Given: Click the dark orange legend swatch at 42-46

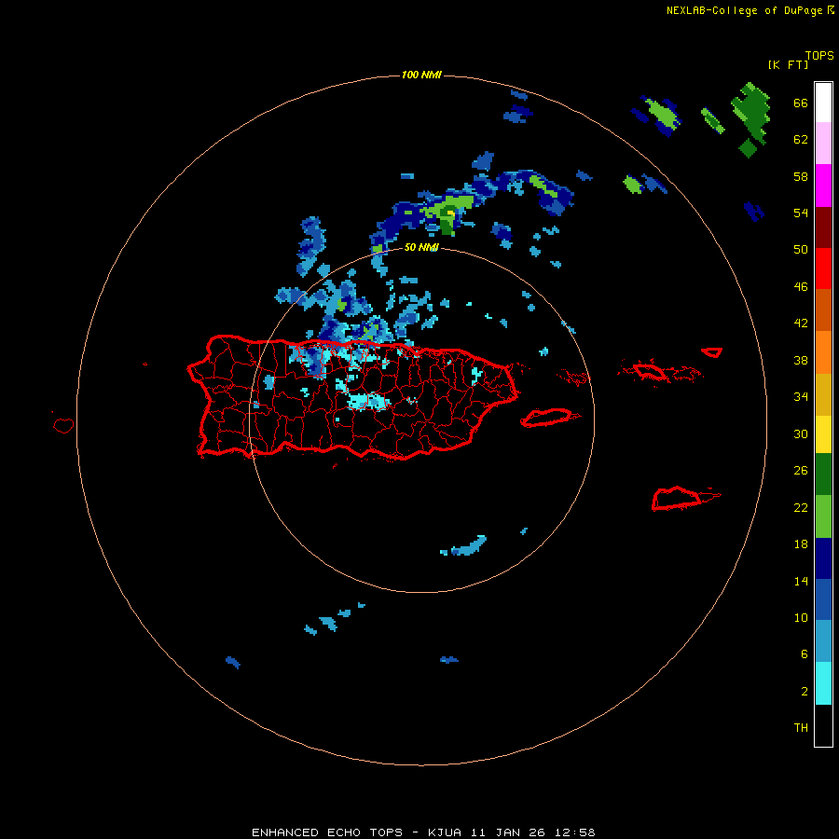Looking at the screenshot, I should tap(823, 309).
